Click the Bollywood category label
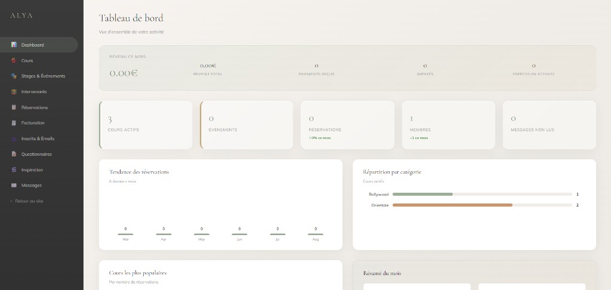The width and height of the screenshot is (611, 290). (x=379, y=194)
